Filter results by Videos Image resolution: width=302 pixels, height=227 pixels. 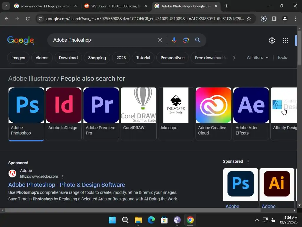(x=42, y=58)
